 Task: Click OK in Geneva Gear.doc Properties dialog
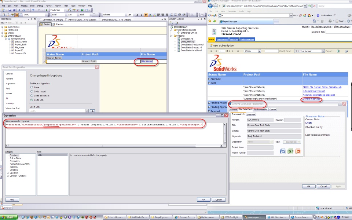[x=309, y=186]
